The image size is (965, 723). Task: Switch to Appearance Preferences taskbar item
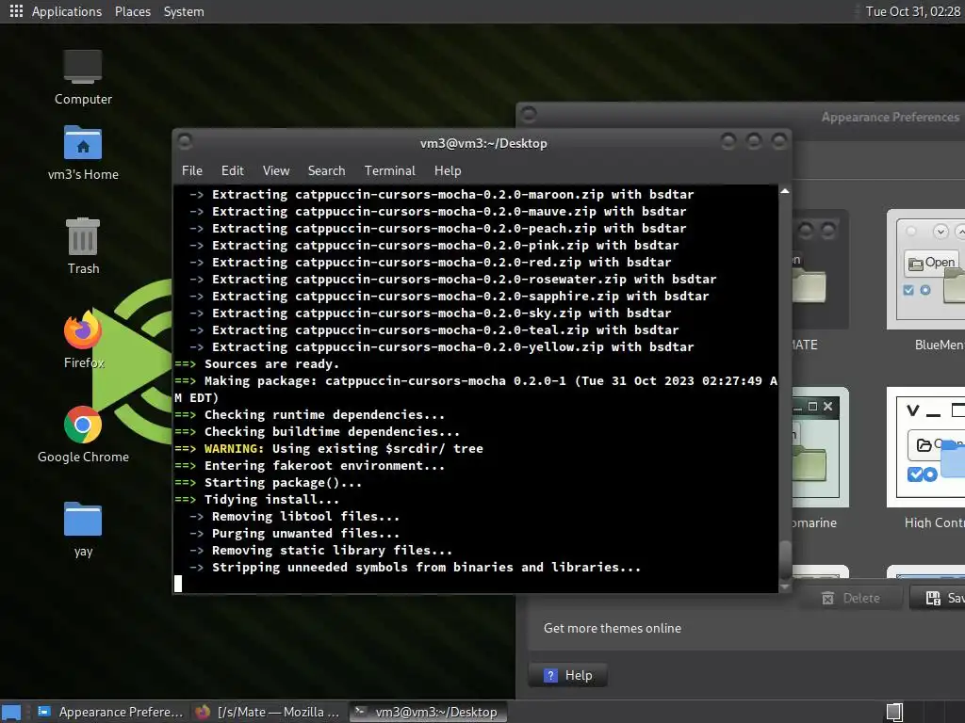pyautogui.click(x=109, y=712)
